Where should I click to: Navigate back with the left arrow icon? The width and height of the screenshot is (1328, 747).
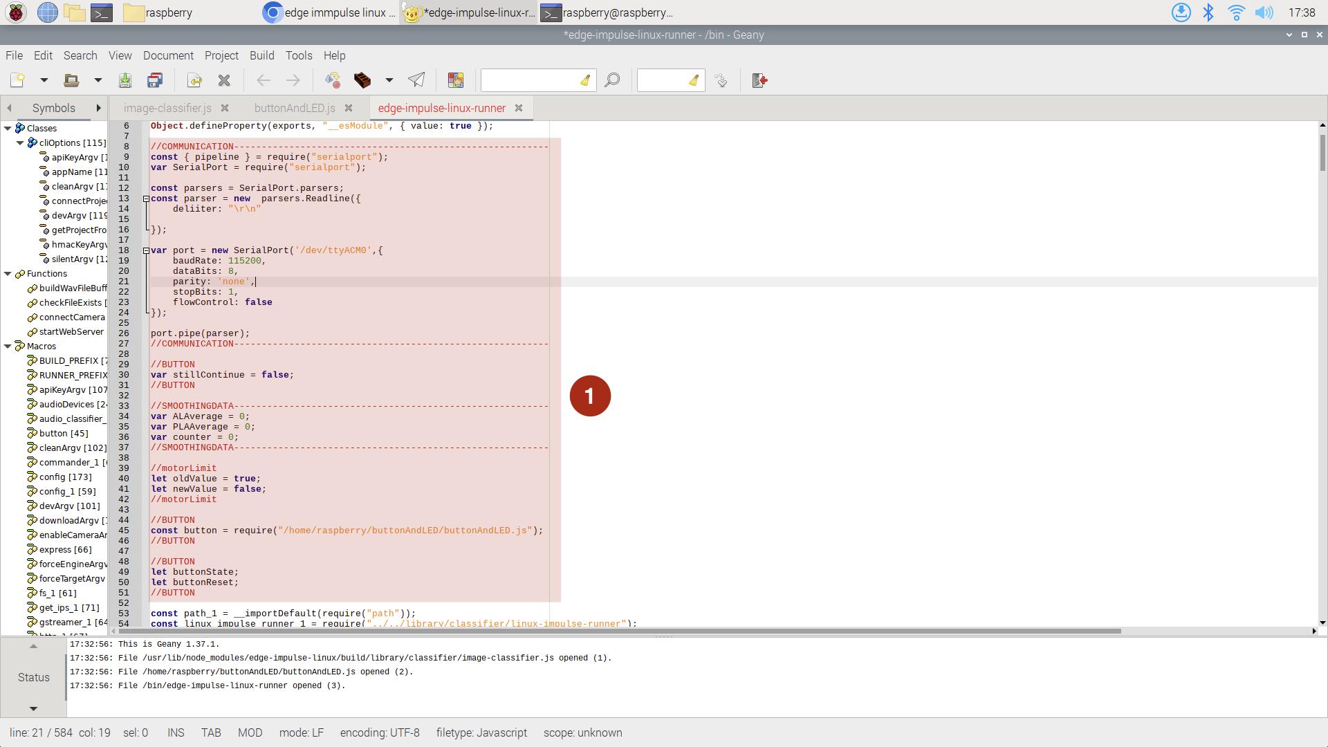(264, 80)
